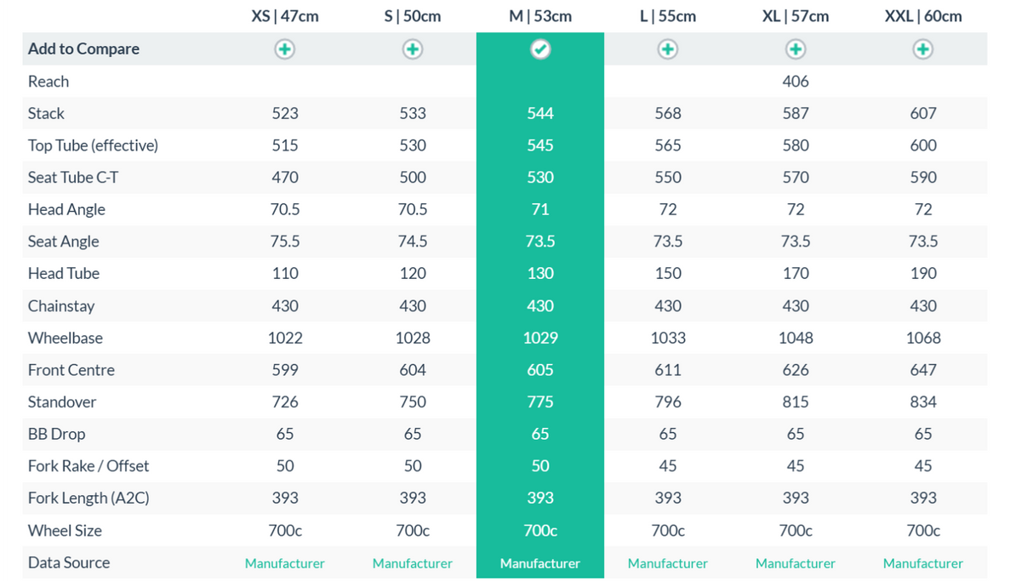Open Manufacturer data source link for S
The image size is (1033, 581).
coord(413,563)
